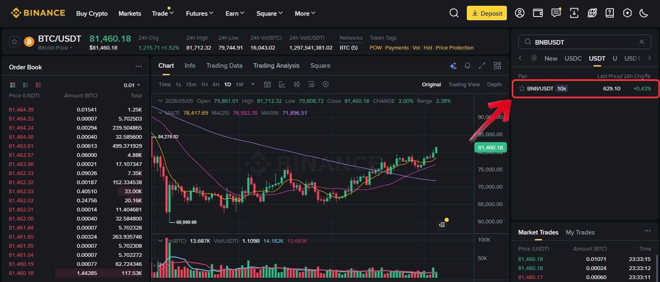Collapse the MA indicator row chevron

pos(160,113)
